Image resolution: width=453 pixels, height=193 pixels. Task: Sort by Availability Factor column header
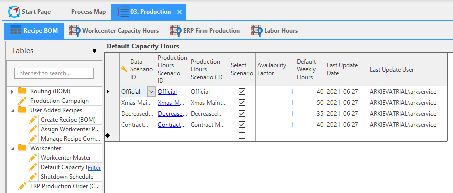[275, 69]
